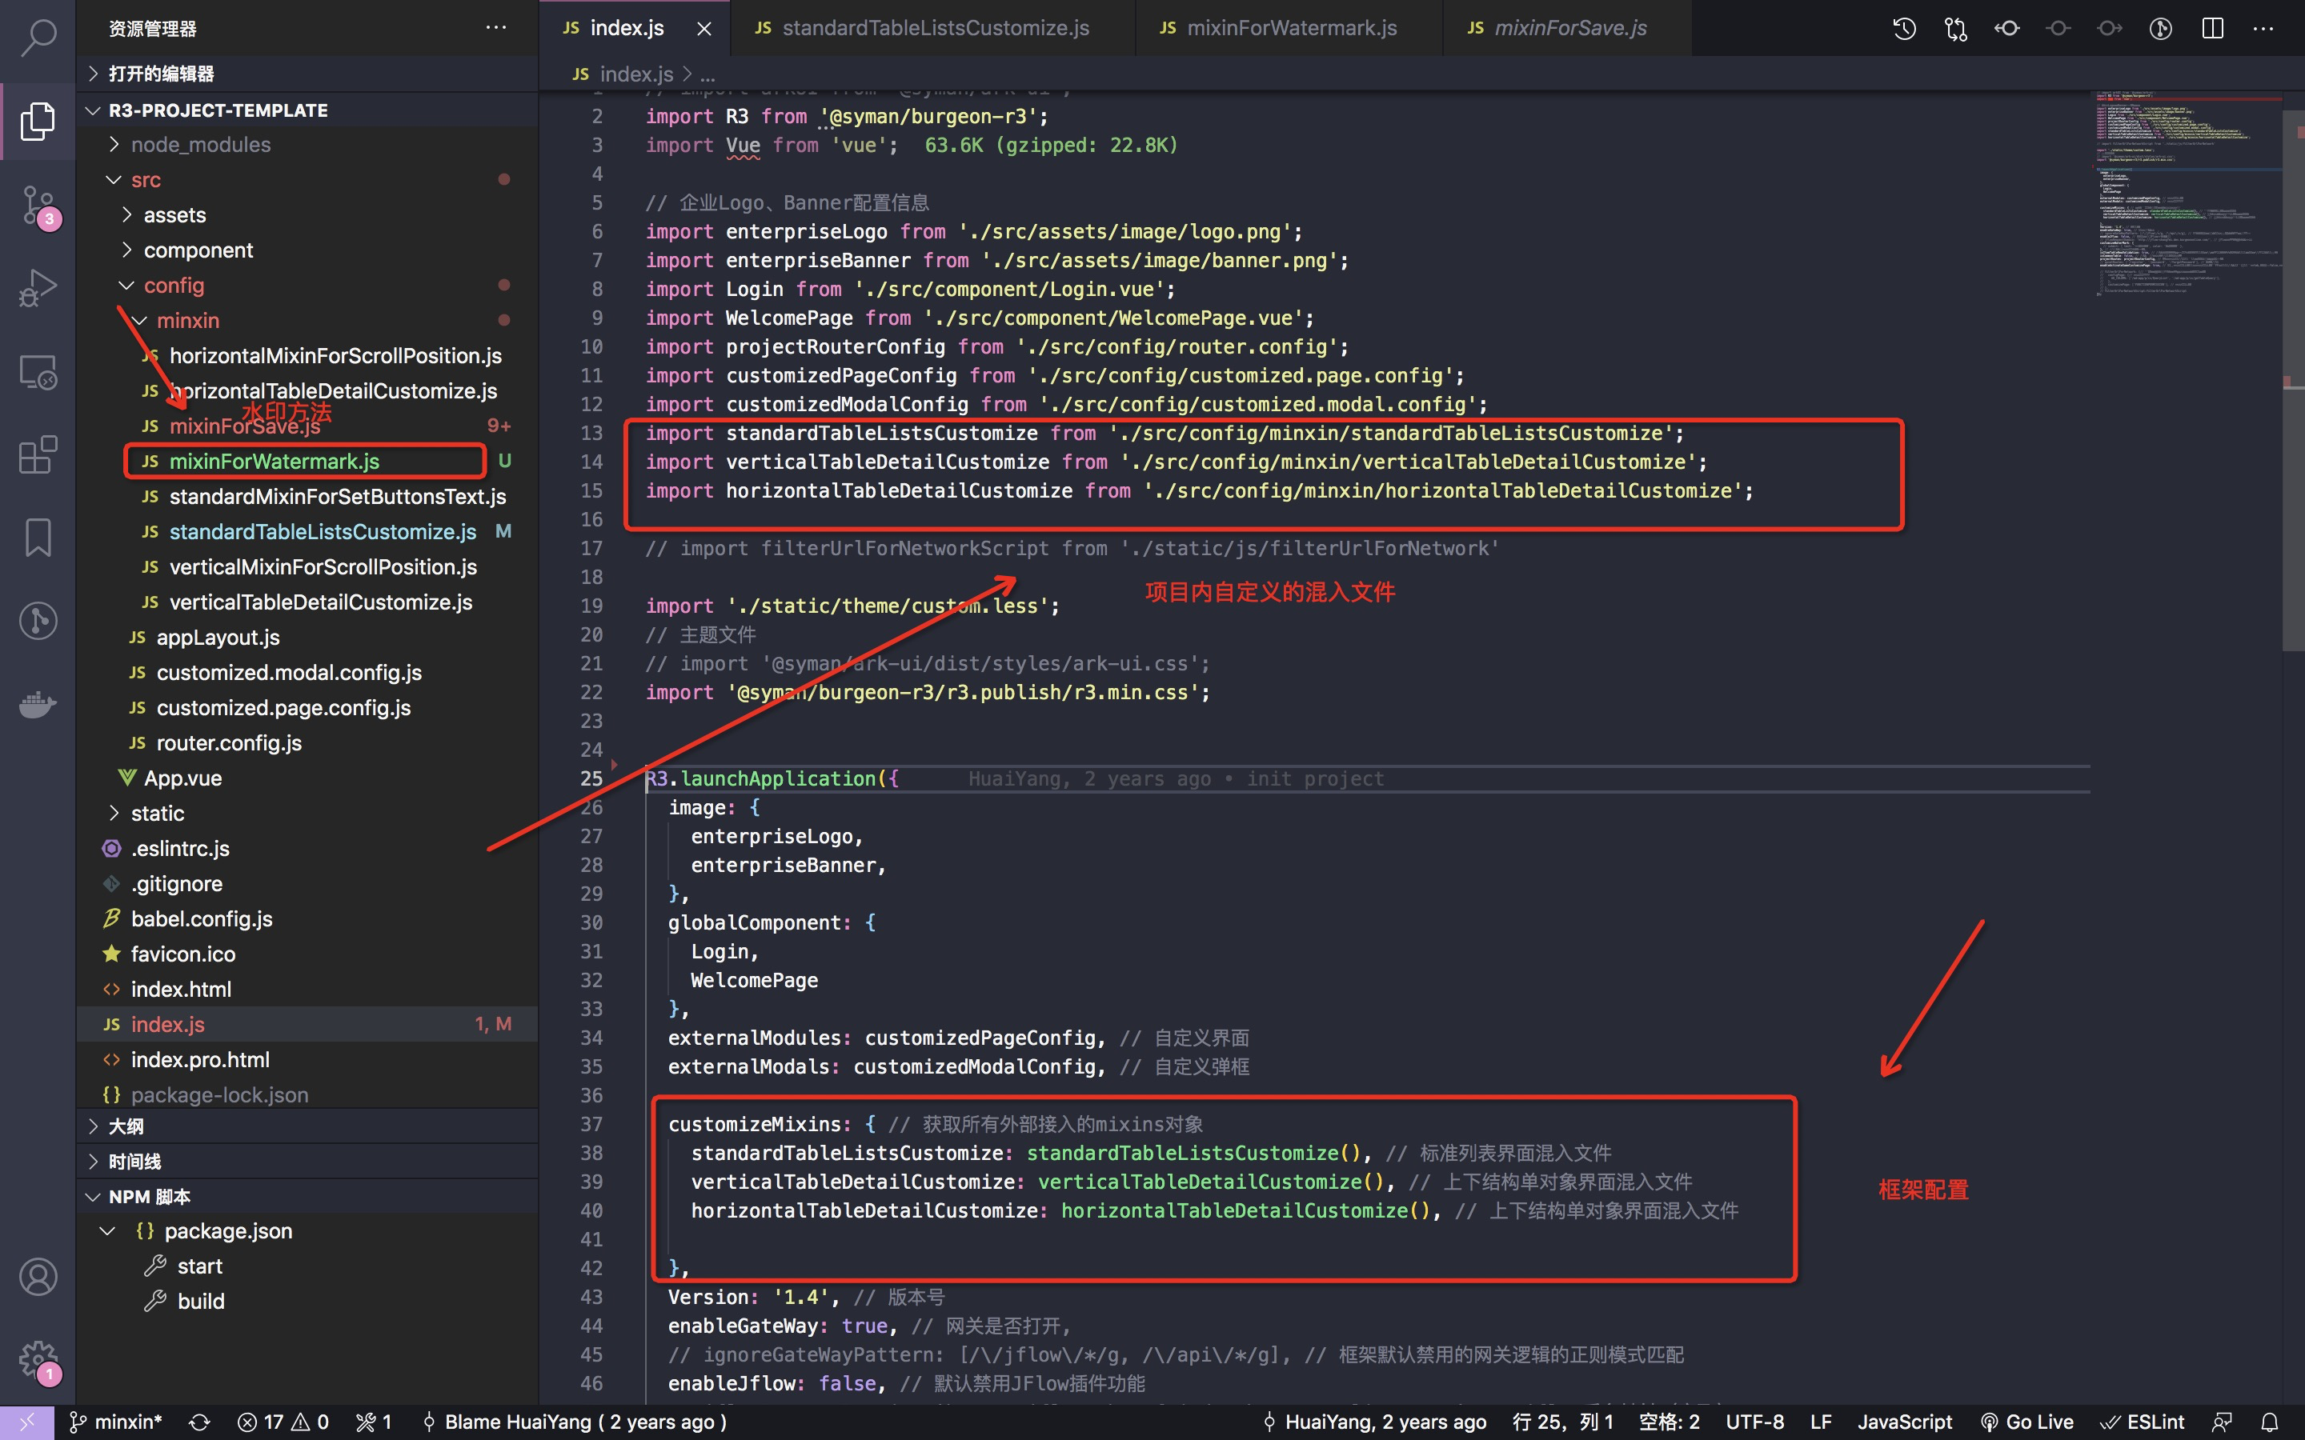Click the index.js breadcrumb item
Image resolution: width=2305 pixels, height=1440 pixels.
624,74
